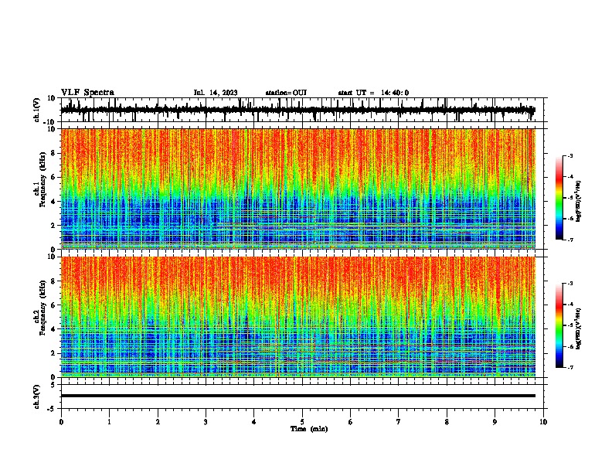Click the log(PSD) label beside ch.2 color scale
The image size is (612, 473).
tap(579, 328)
